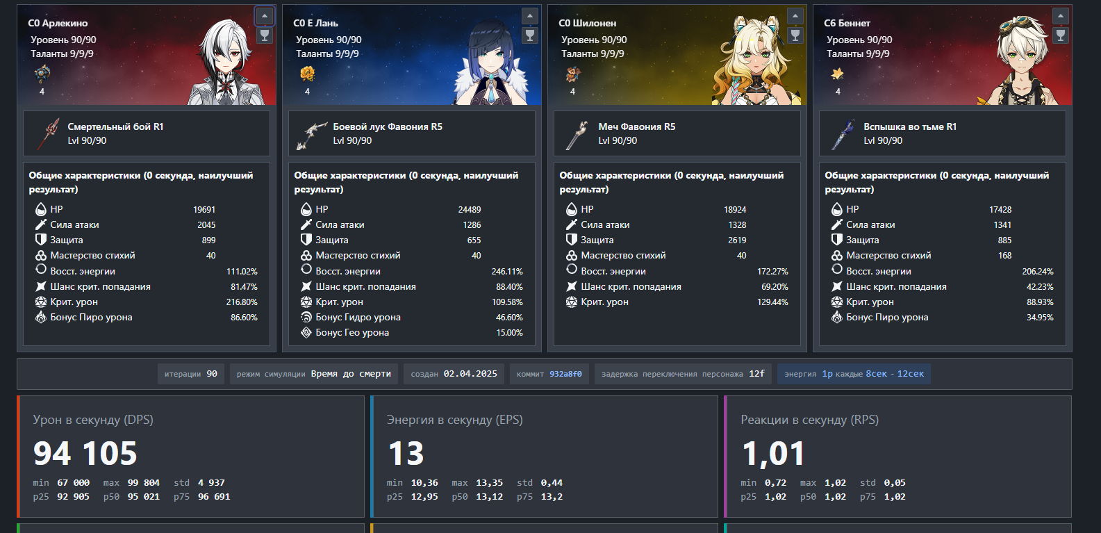Collapse the Арлекино character card arrow
The width and height of the screenshot is (1101, 533).
pos(265,16)
